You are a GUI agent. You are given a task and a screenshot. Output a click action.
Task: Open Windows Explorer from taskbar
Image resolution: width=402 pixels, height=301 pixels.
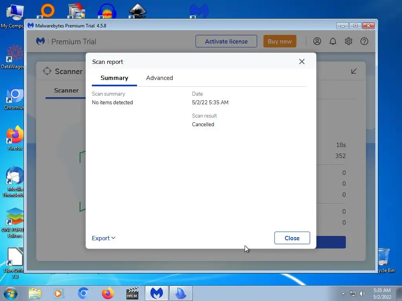(35, 293)
